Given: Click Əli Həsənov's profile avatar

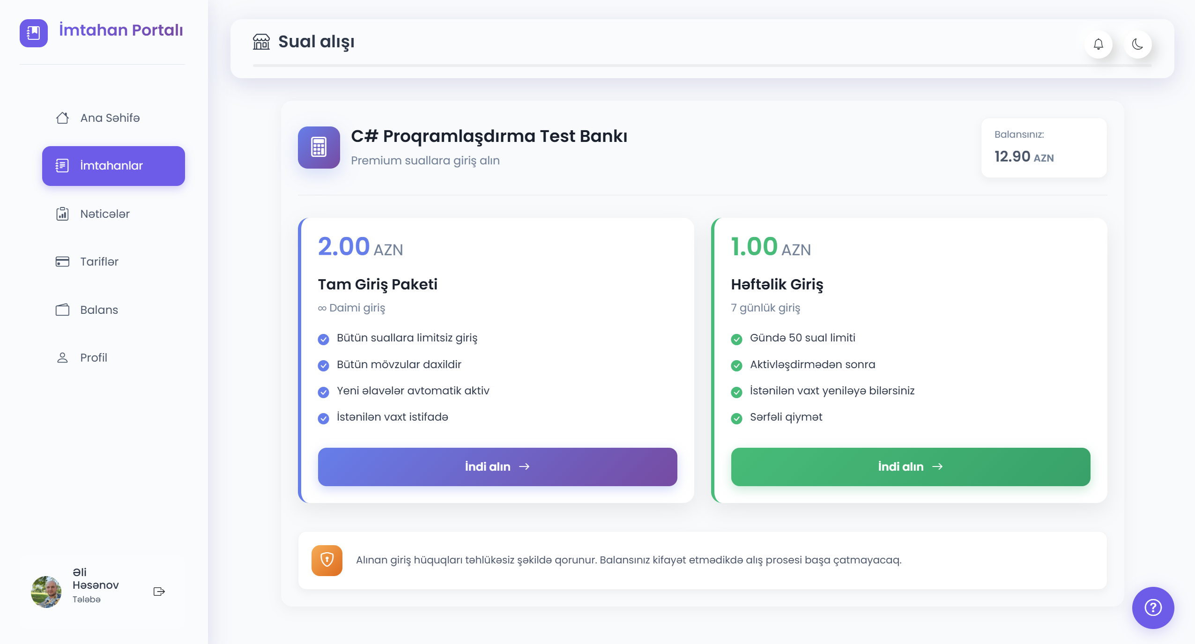Looking at the screenshot, I should (46, 592).
